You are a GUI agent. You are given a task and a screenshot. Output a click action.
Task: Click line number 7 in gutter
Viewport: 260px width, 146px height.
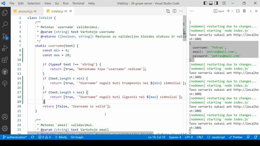click(20, 46)
